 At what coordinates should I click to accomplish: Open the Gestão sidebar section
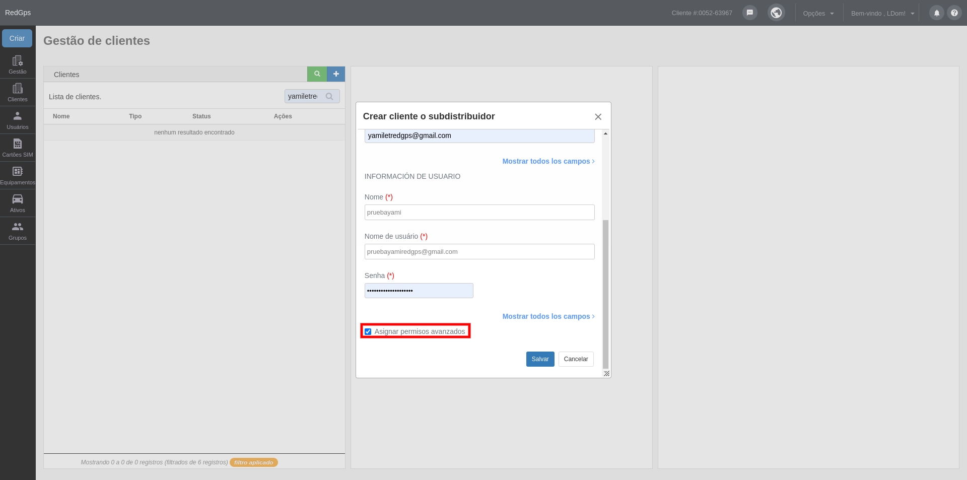tap(18, 64)
